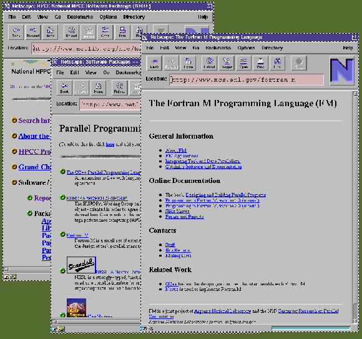Click security key icon in Fortran M status bar

coord(147,328)
